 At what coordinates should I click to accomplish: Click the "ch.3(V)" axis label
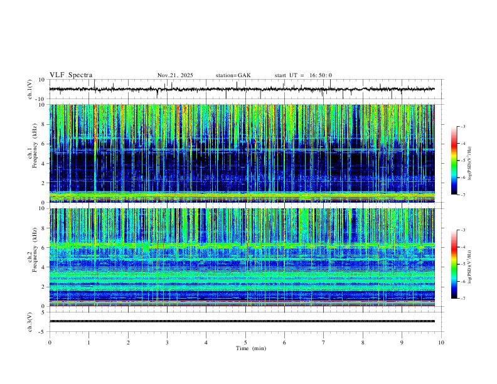tap(30, 323)
